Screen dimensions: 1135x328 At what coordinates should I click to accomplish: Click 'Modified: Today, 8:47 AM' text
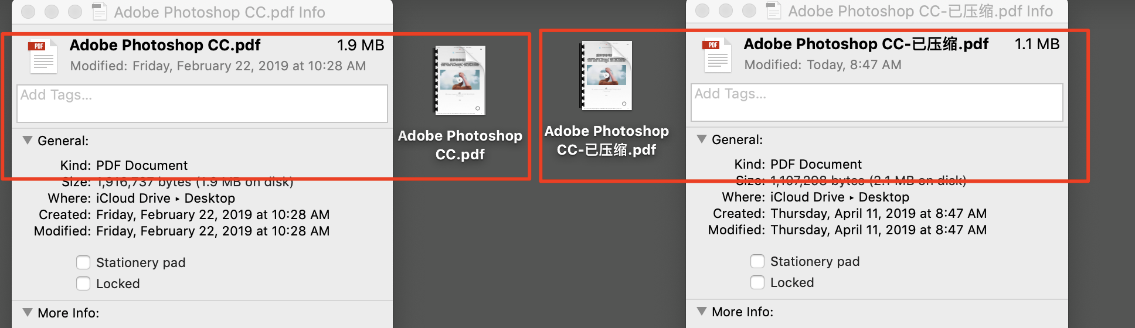tap(823, 64)
